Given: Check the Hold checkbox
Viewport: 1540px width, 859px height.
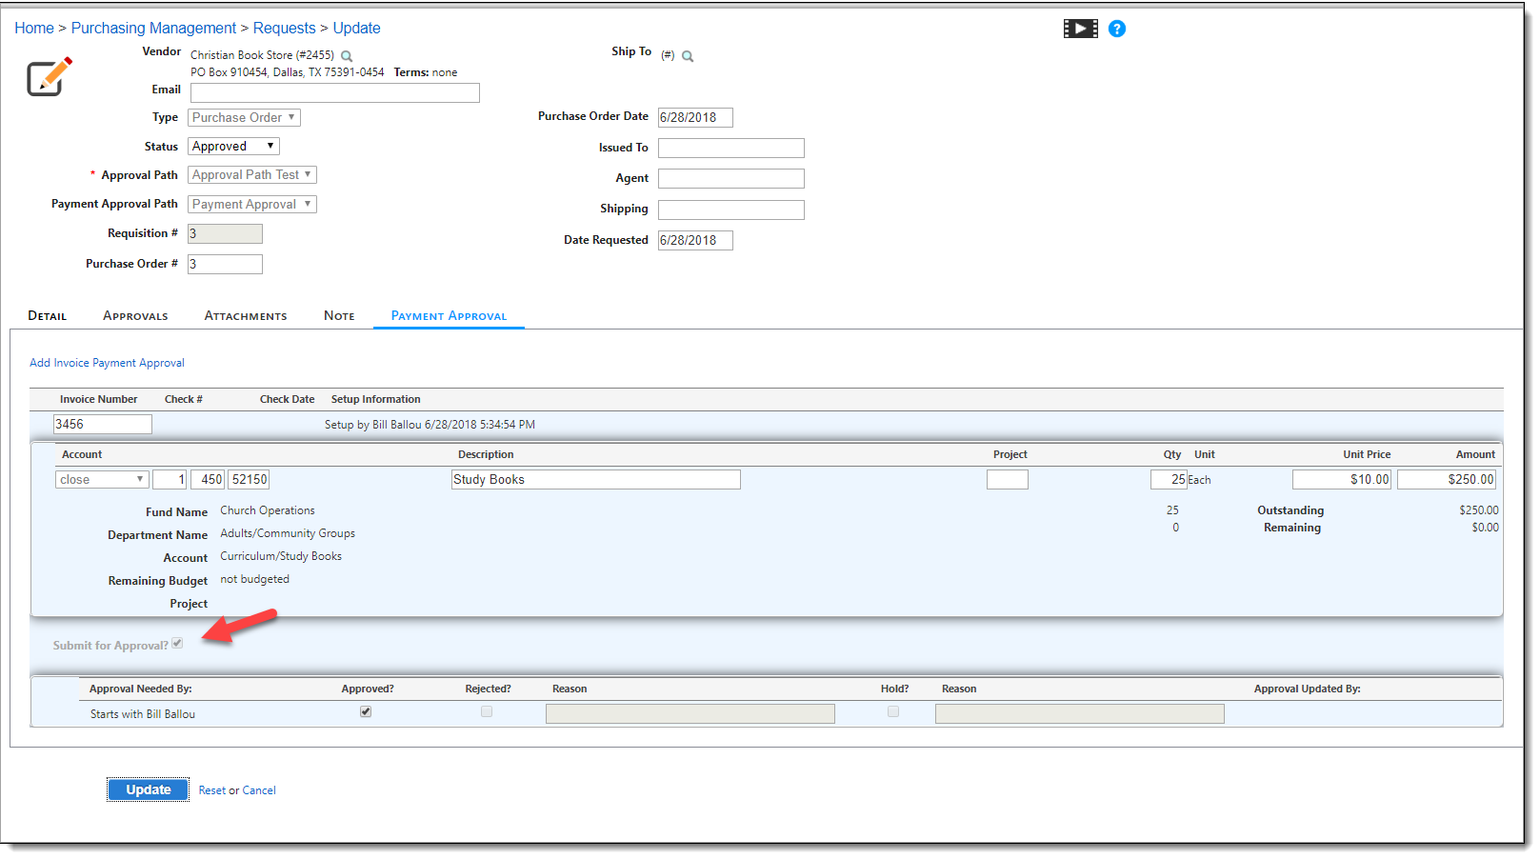Looking at the screenshot, I should pos(893,712).
